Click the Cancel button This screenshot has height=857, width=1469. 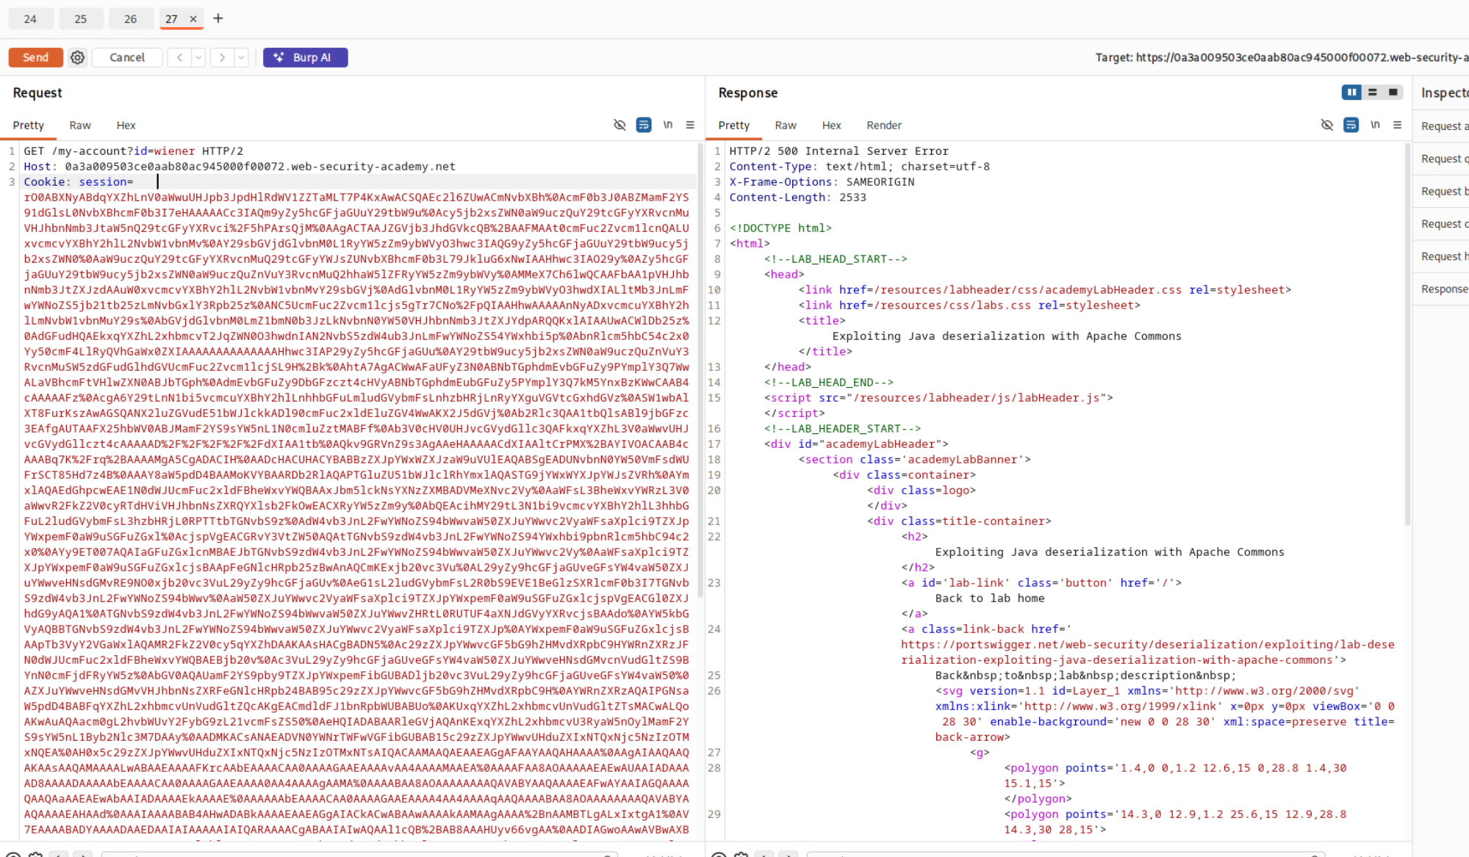(127, 57)
